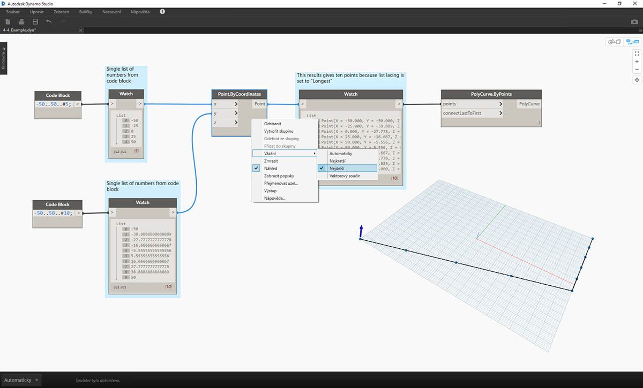The width and height of the screenshot is (643, 388).
Task: Open the Nápověda menu in the menu bar
Action: [x=140, y=11]
